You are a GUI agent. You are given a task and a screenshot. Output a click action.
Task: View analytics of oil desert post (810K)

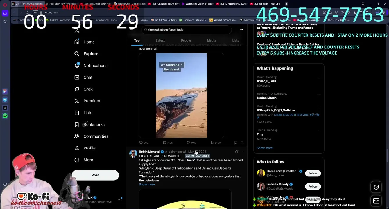[x=216, y=143]
